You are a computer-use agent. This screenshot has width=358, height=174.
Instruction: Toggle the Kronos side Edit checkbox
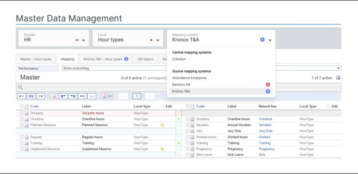328,106
